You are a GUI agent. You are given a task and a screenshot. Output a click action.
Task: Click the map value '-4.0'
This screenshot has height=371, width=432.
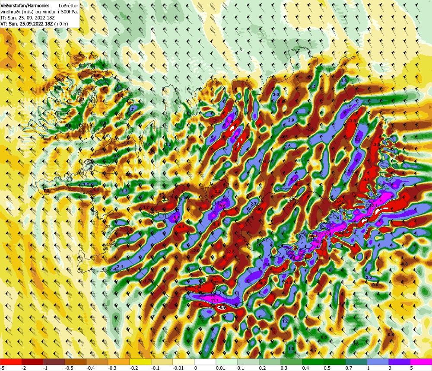click(x=288, y=283)
